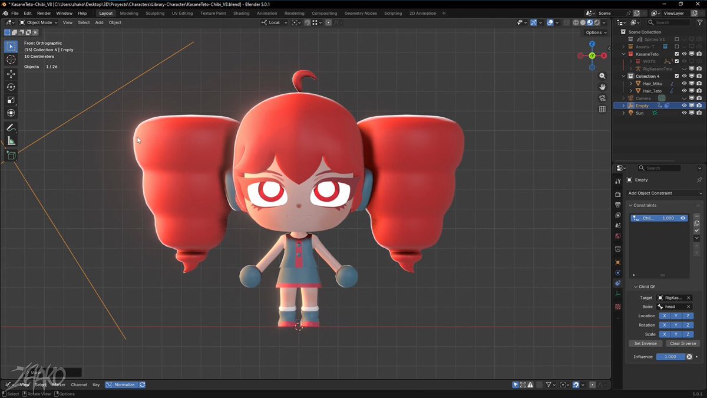Click the Clear Inverse button
This screenshot has height=398, width=707.
pos(683,343)
